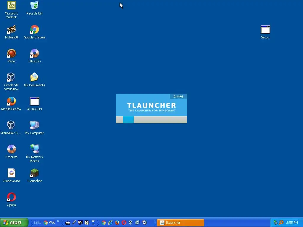Open the language bar options dropdown arrow
The height and width of the screenshot is (227, 303).
click(x=93, y=224)
